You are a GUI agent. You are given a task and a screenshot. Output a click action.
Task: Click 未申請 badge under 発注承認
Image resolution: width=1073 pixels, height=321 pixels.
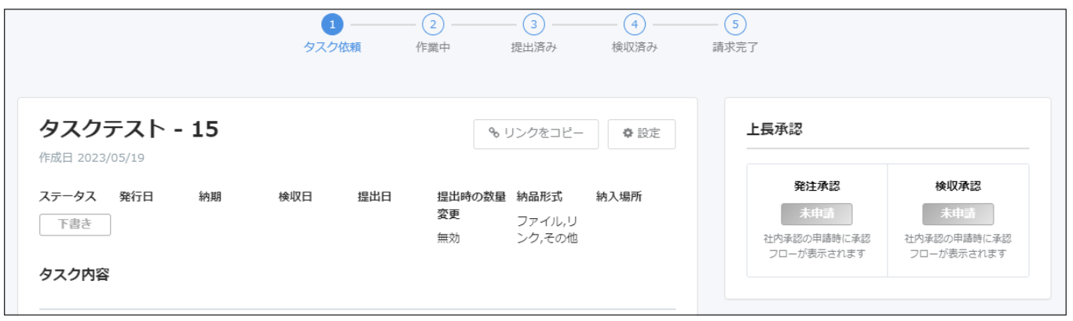[816, 214]
